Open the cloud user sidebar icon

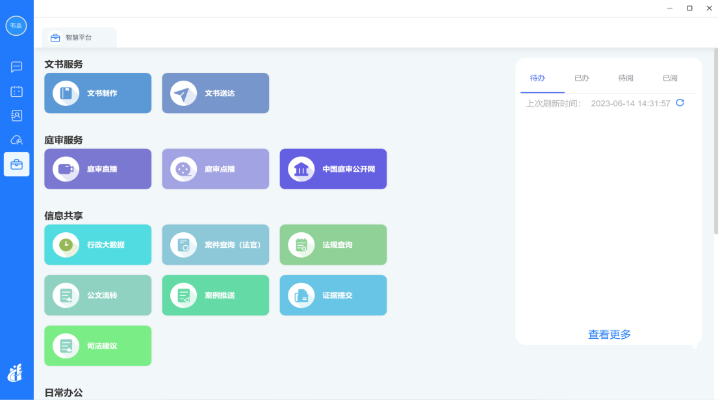[16, 140]
